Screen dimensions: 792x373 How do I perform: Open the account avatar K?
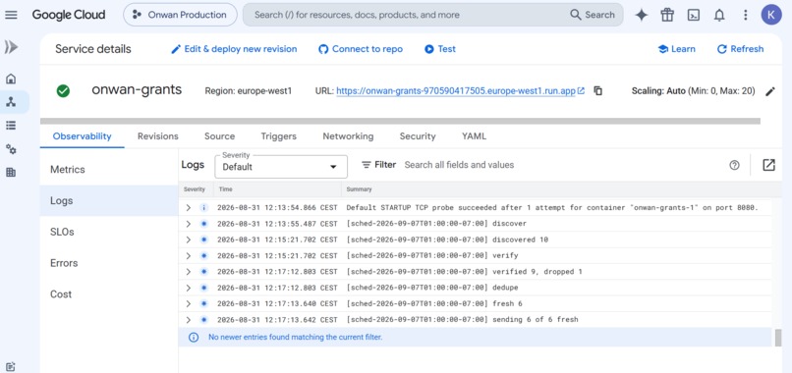[x=771, y=15]
